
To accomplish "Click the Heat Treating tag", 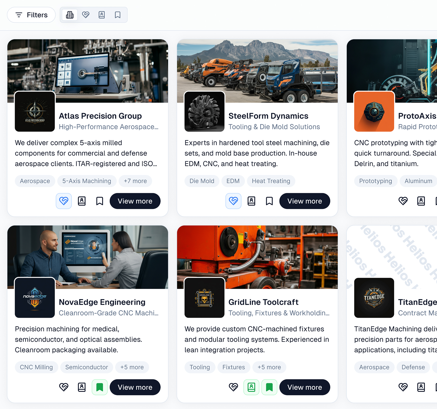I will click(271, 181).
